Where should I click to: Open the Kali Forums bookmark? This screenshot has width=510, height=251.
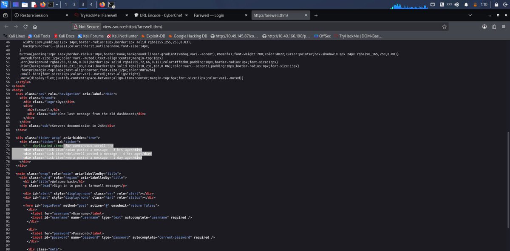coord(91,36)
